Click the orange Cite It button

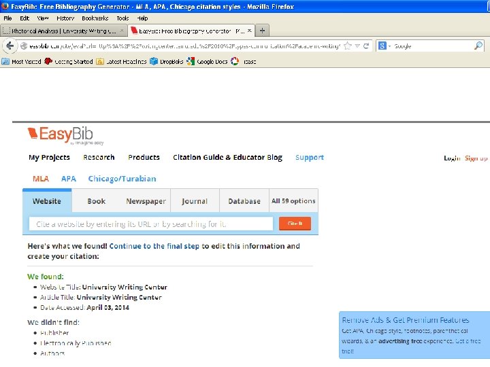point(295,224)
